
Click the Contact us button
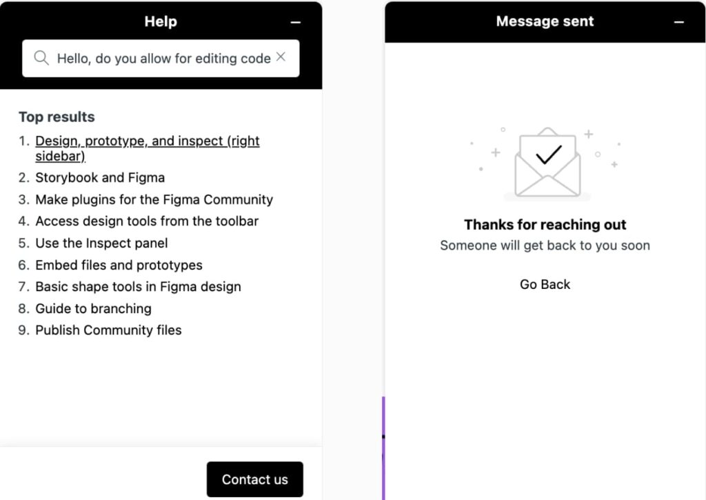pos(255,479)
